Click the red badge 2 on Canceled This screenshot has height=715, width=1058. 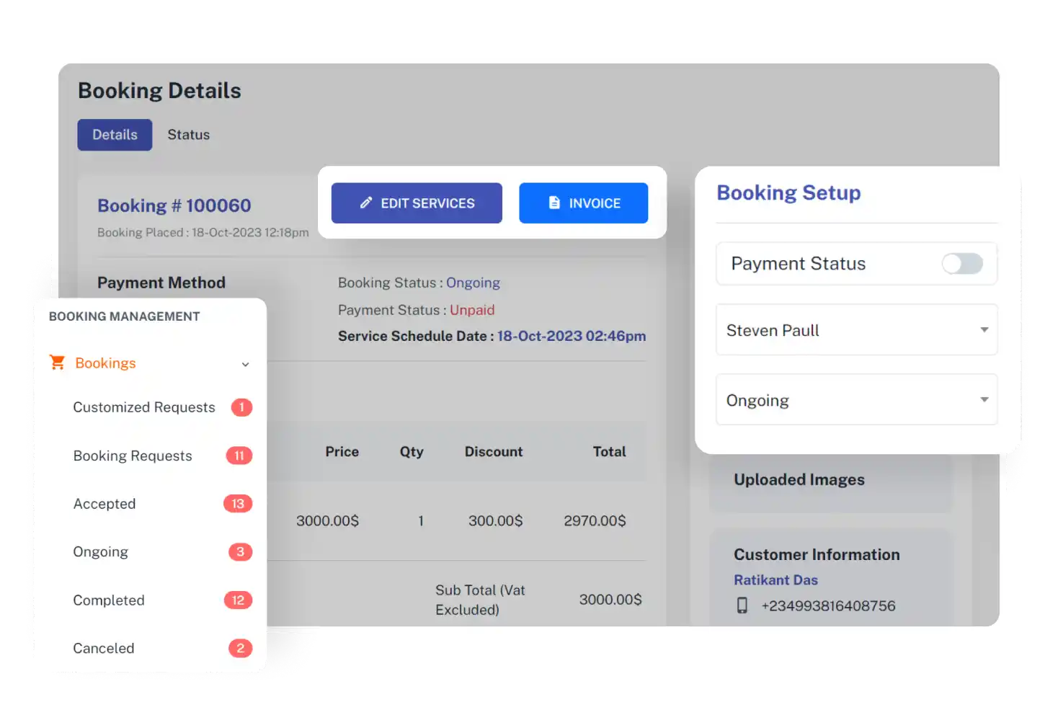240,648
